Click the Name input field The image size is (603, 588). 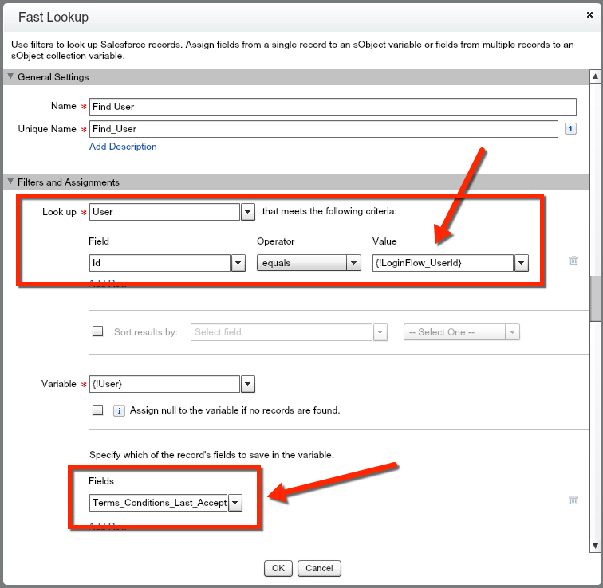coord(333,107)
